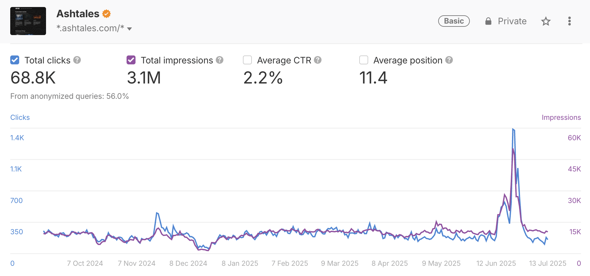590x276 pixels.
Task: Click the orange verified badge beside Ashtales
Action: (x=106, y=14)
